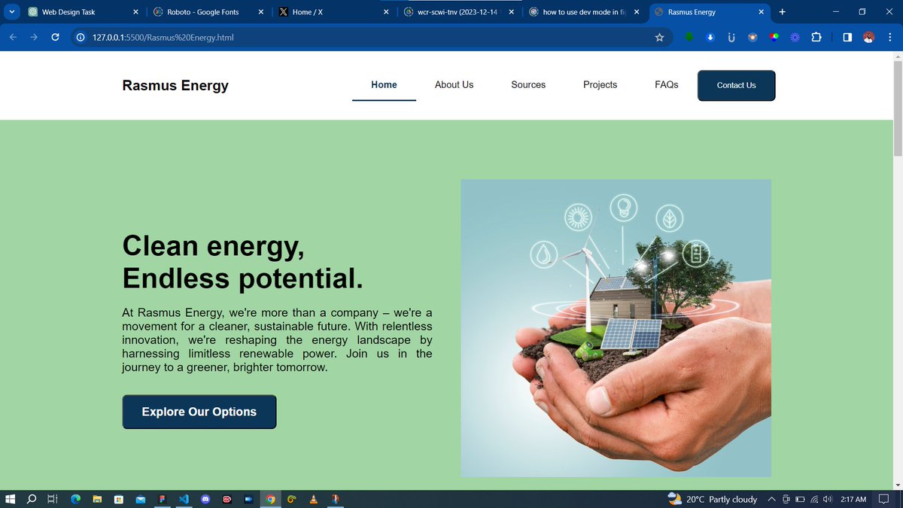This screenshot has height=508, width=903.
Task: Open the tab search chevron dropdown
Action: click(x=12, y=12)
